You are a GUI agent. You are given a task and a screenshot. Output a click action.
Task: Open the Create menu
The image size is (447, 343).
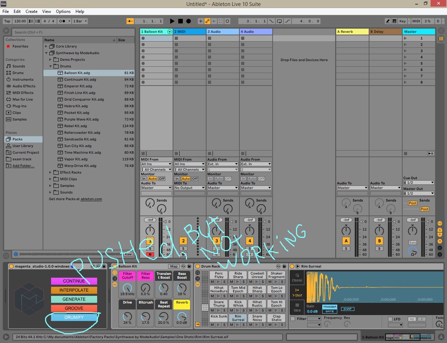(31, 11)
